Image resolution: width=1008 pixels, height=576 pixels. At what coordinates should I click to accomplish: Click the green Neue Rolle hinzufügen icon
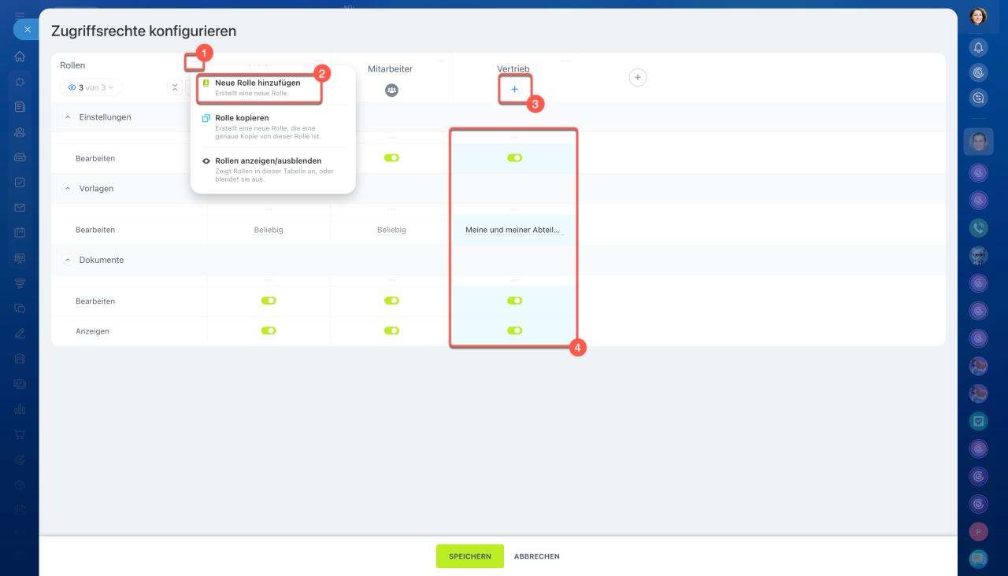(x=206, y=83)
